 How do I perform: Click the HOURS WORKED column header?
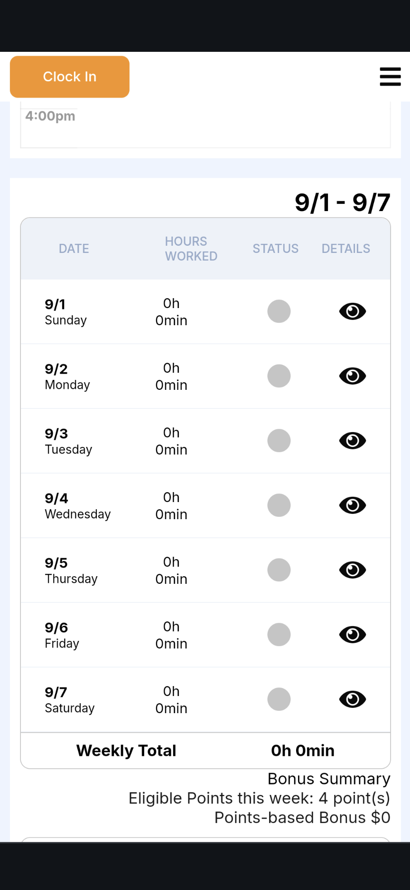tap(191, 249)
